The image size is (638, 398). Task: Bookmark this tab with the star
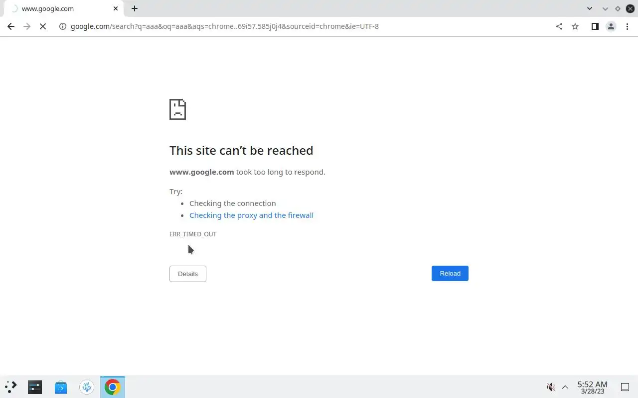click(x=575, y=26)
